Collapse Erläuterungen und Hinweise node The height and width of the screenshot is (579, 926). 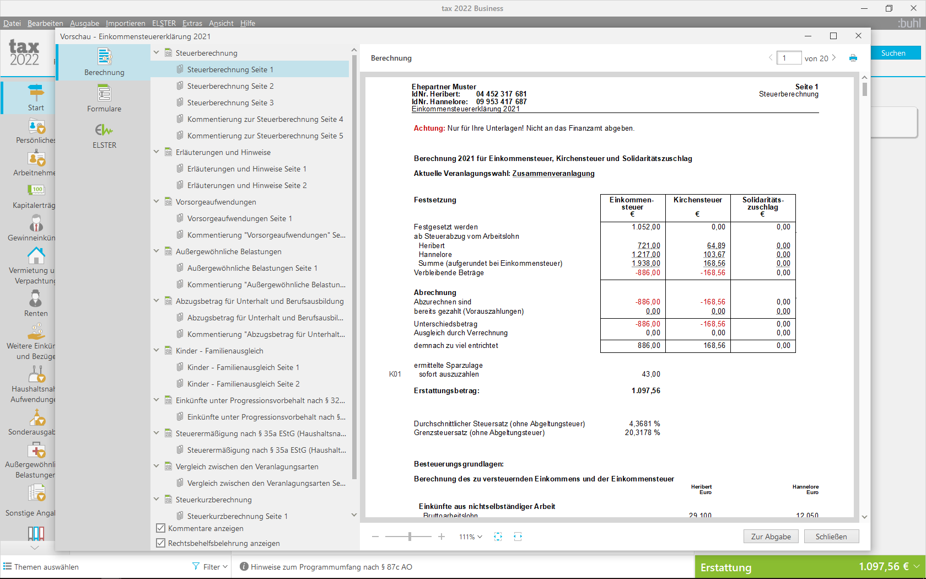[156, 152]
